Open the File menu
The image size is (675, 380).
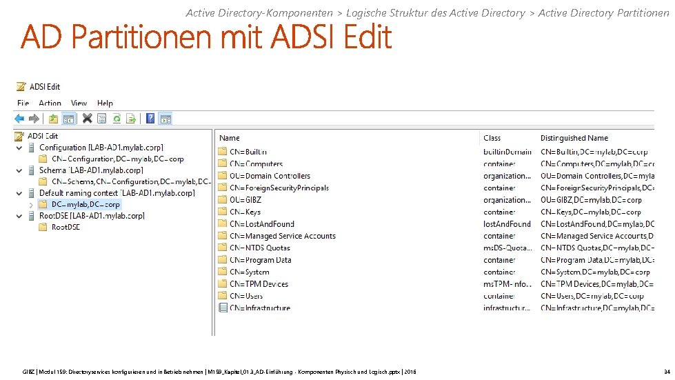tap(23, 103)
